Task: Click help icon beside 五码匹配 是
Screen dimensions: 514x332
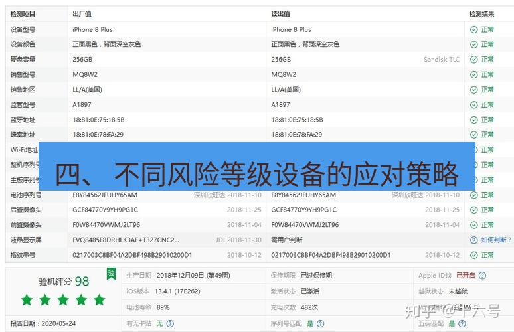Action: click(462, 324)
